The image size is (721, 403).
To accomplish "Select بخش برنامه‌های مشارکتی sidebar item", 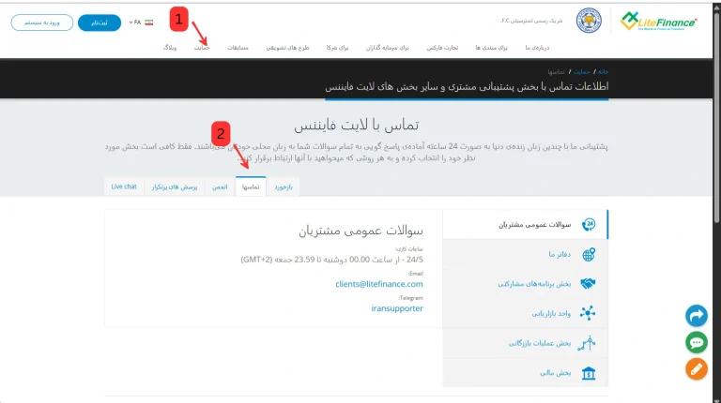I will (525, 284).
